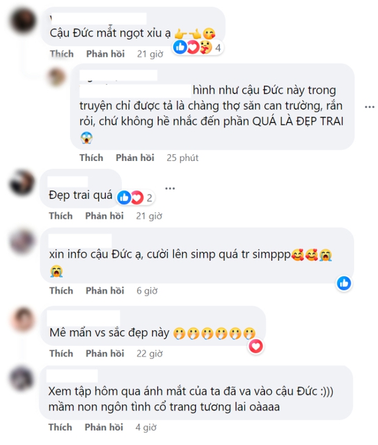Like the reply posted 25 phút ago
The height and width of the screenshot is (445, 378).
click(91, 157)
